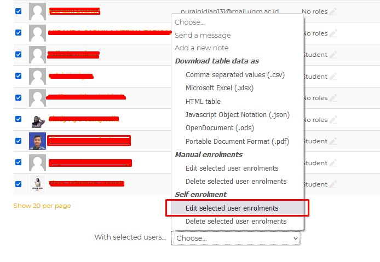Click the default grey avatar in the email row
380x262 pixels.
[x=37, y=11]
